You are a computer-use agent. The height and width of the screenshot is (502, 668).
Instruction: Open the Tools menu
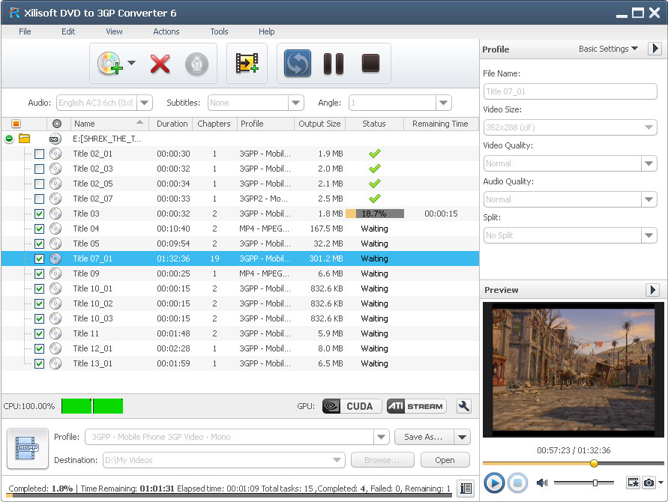tap(219, 31)
